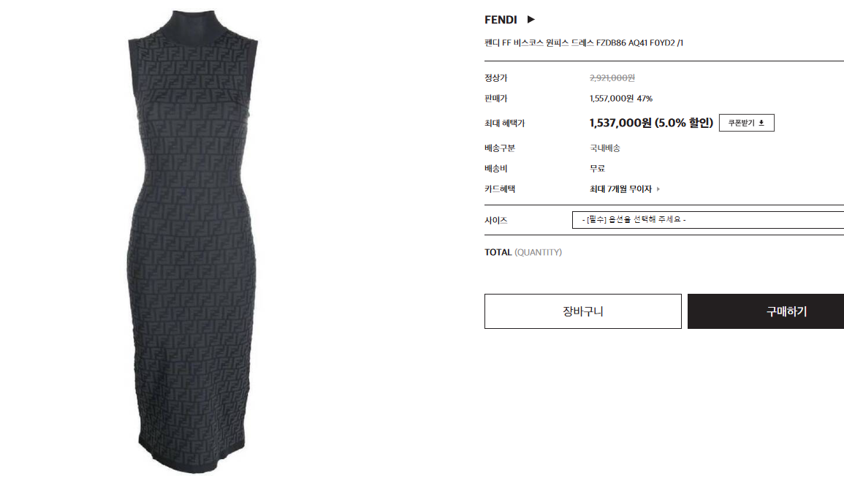View 최대 7개월 무이자 card benefits
Screen dimensions: 844x486
(x=620, y=189)
